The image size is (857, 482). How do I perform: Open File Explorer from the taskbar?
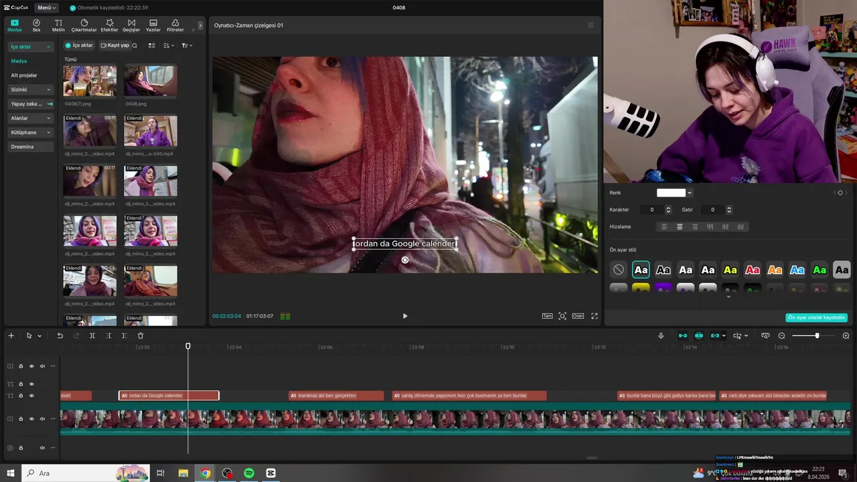tap(183, 473)
